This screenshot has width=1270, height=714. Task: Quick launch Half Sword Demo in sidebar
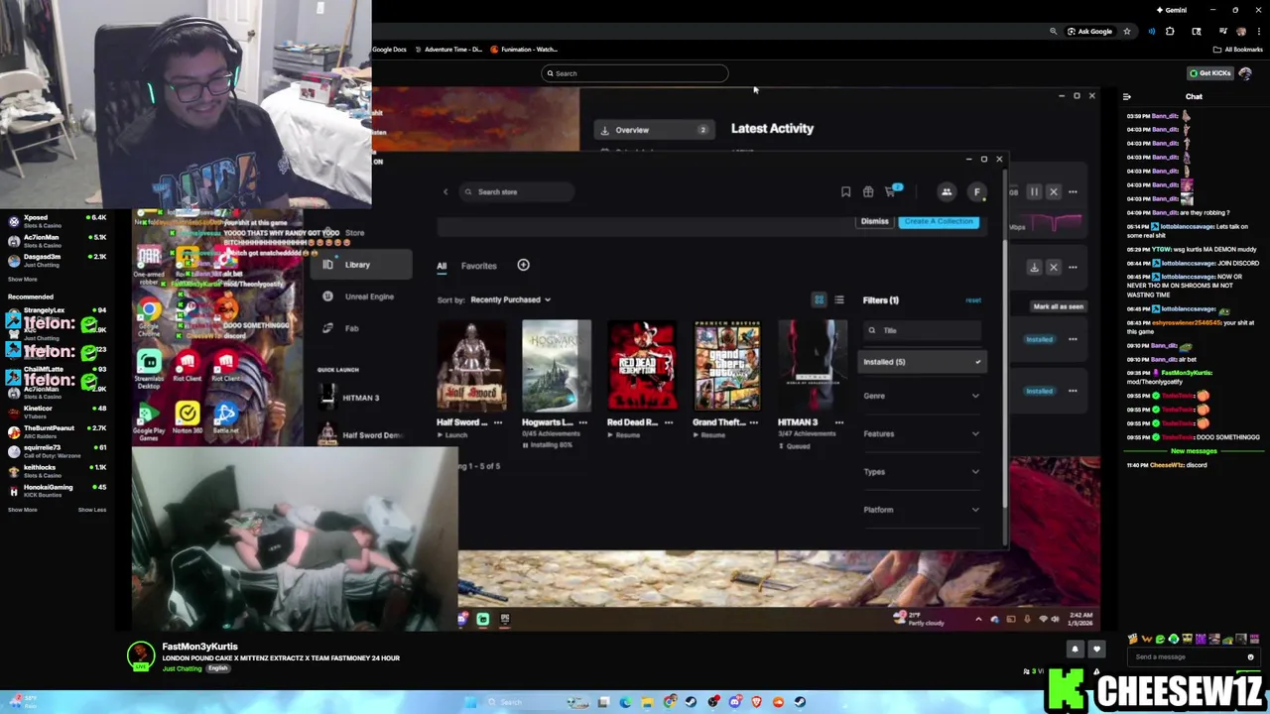tap(362, 435)
